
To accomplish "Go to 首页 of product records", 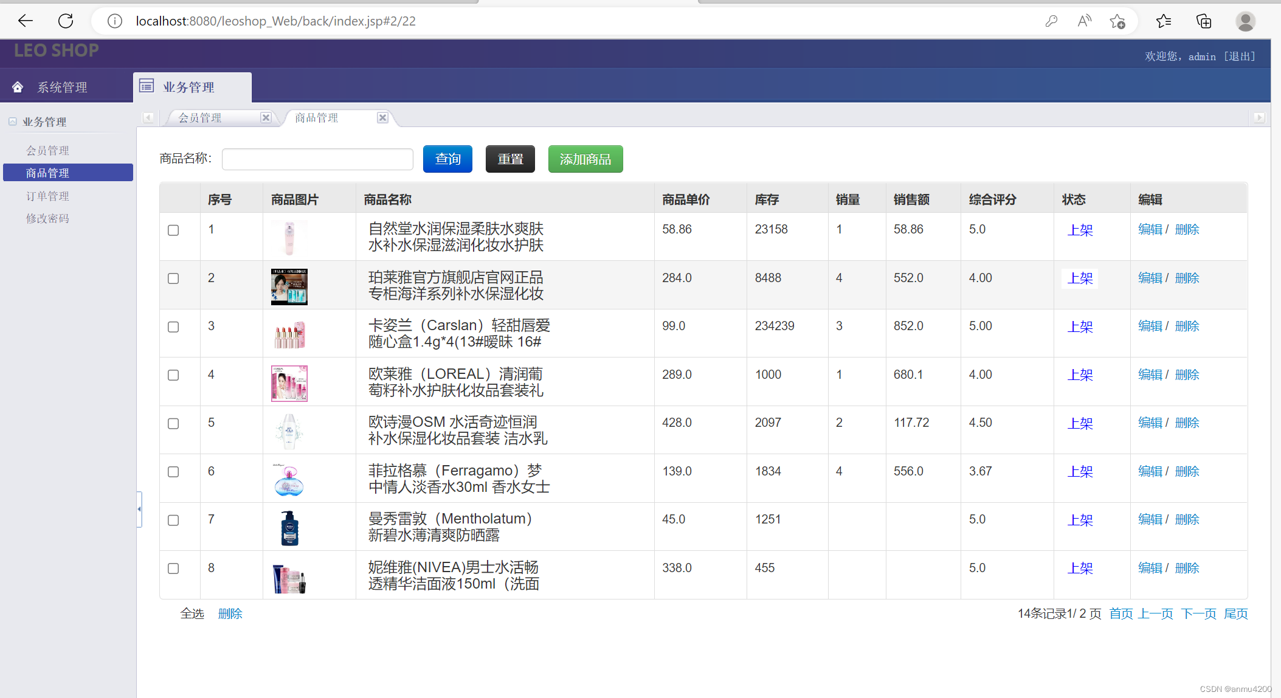I will (1121, 613).
